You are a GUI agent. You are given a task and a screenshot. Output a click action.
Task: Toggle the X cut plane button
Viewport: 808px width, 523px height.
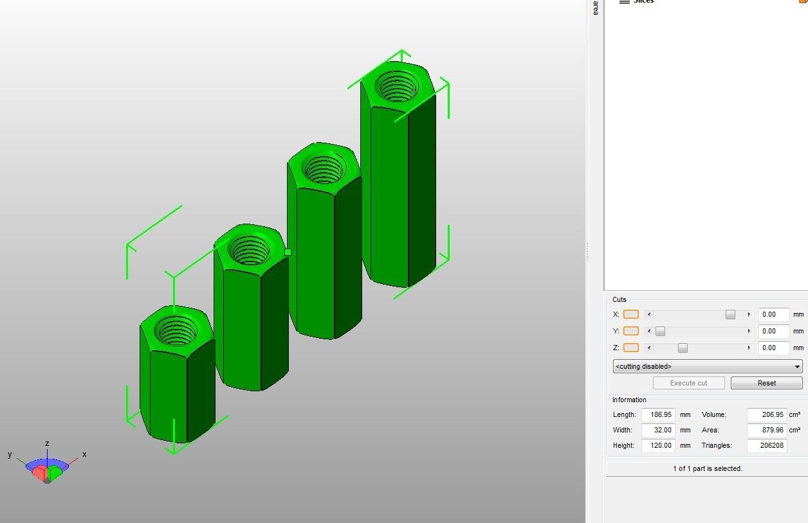tap(631, 314)
